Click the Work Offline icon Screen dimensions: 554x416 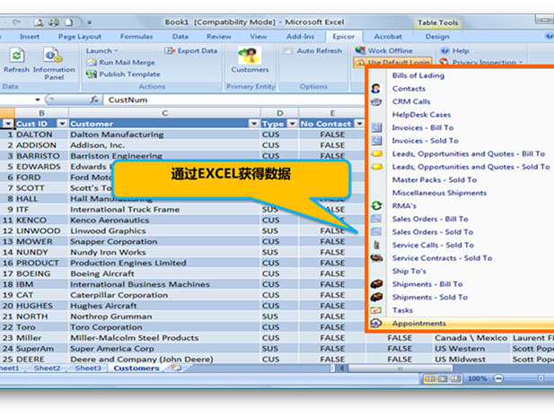(360, 50)
